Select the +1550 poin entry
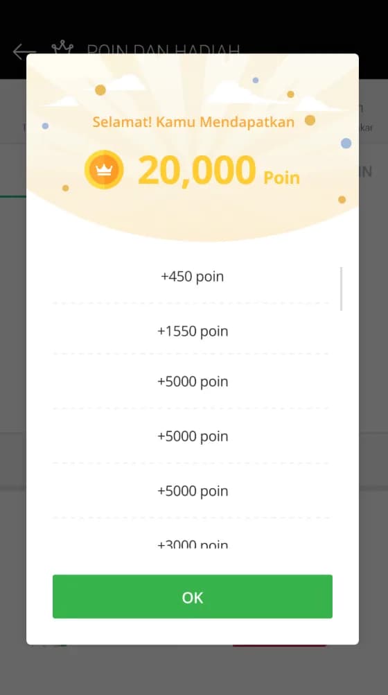This screenshot has width=388, height=695. click(x=192, y=331)
